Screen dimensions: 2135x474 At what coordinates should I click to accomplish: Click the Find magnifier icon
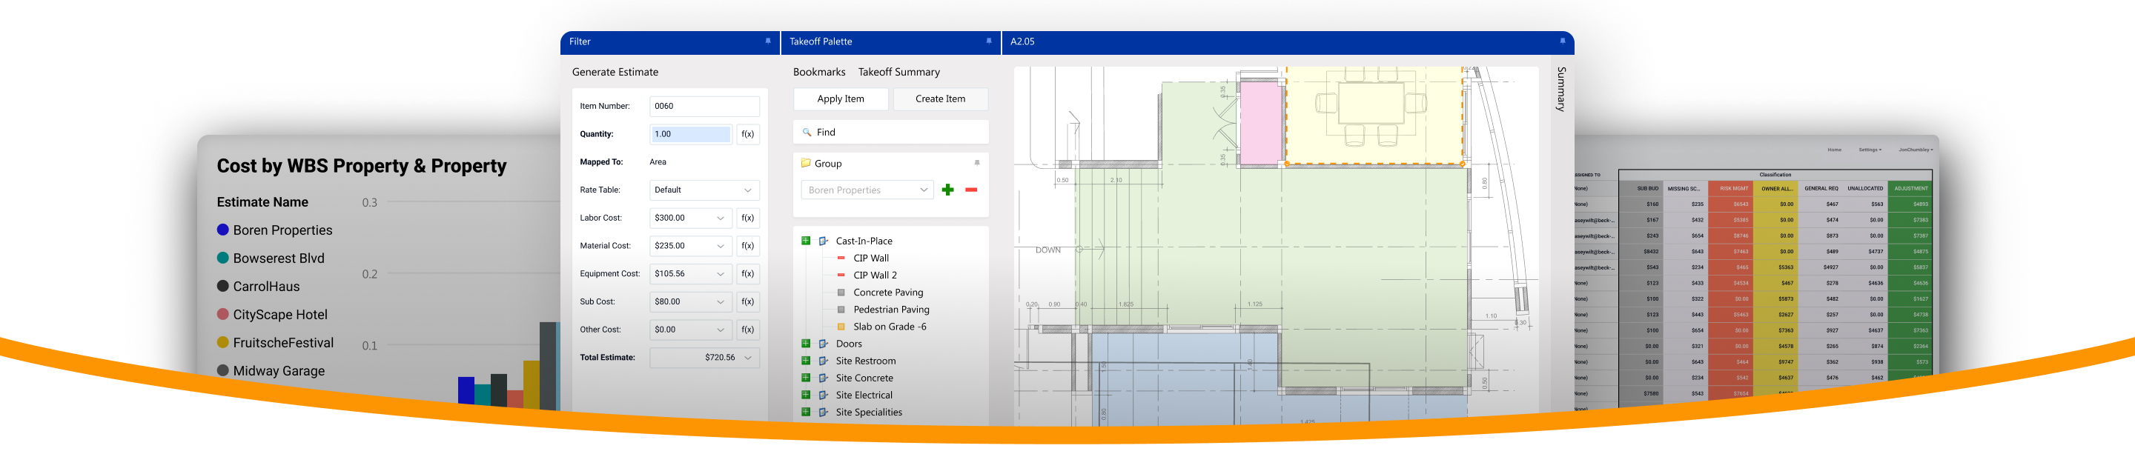807,133
